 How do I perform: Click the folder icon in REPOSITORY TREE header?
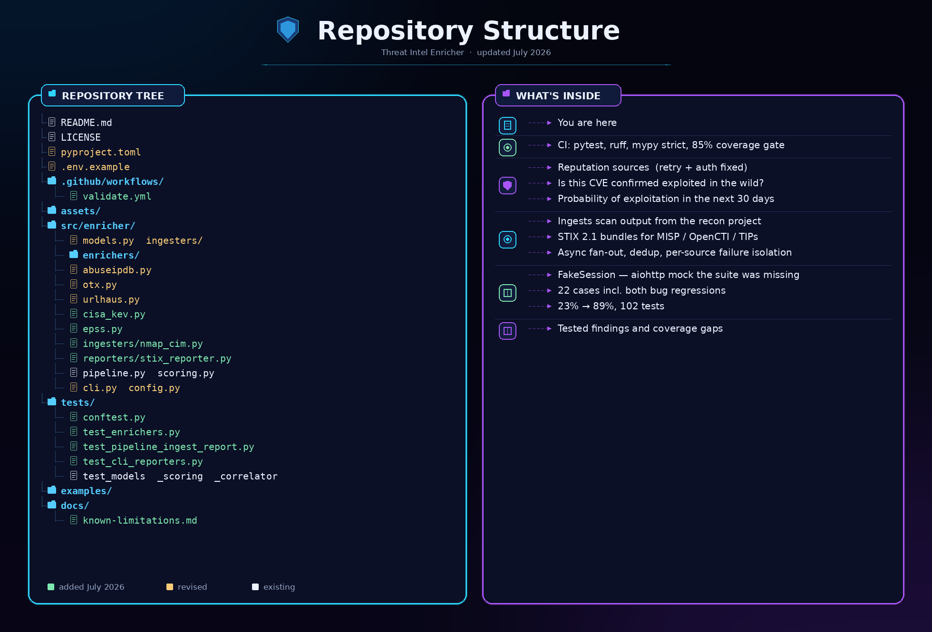coord(52,94)
